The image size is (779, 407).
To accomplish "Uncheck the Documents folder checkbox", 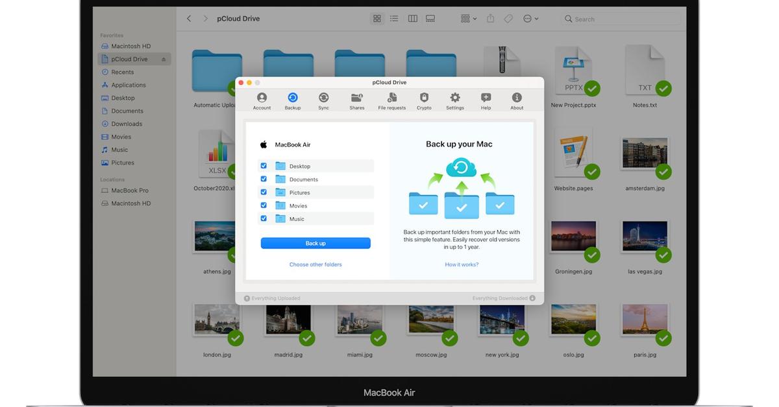I will [x=264, y=179].
